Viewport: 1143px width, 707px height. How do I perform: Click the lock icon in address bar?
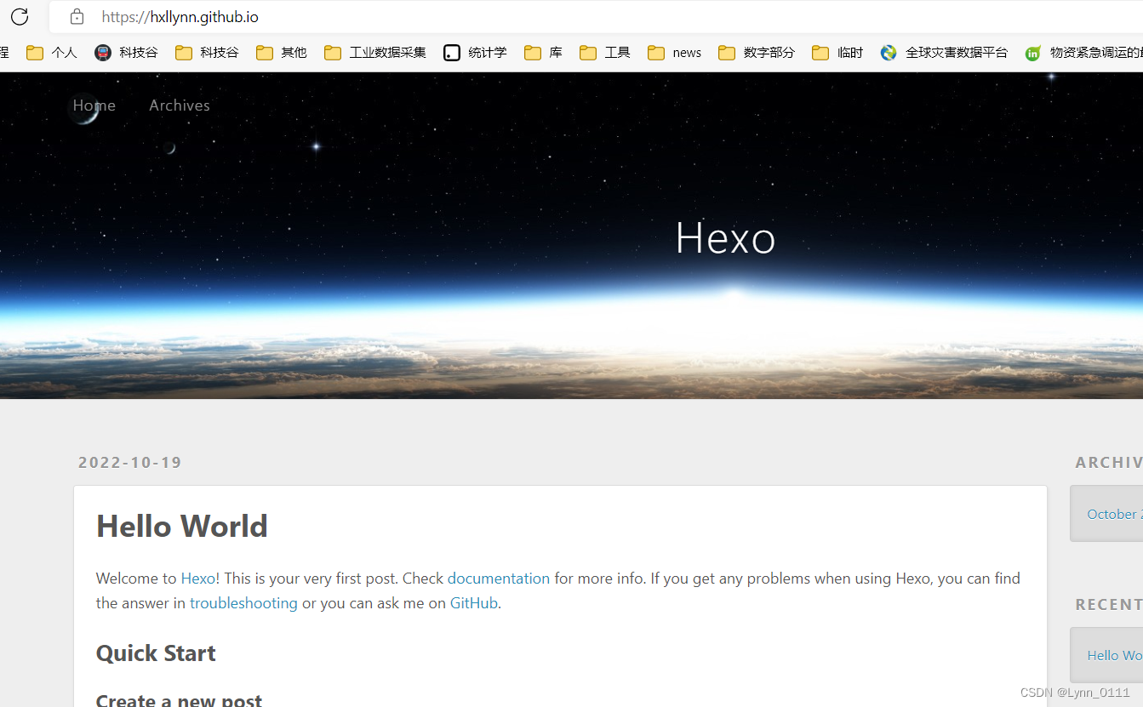point(77,16)
